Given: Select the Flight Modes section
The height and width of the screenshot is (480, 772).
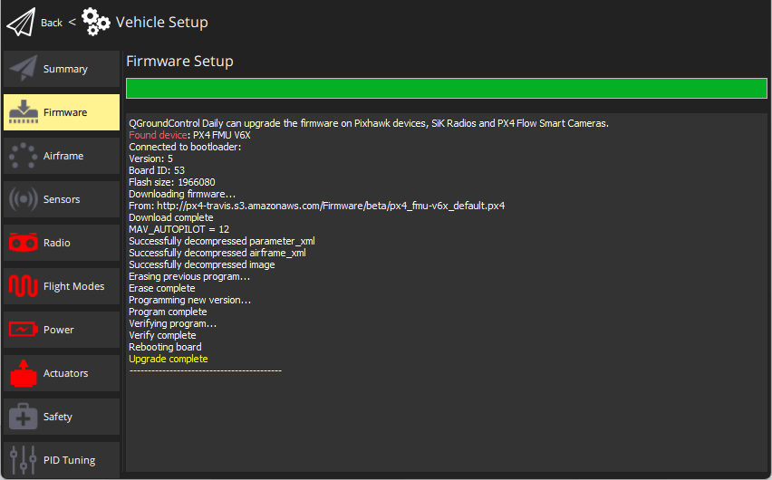Looking at the screenshot, I should click(73, 286).
